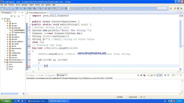Click Collapse All in Package Explorer
184x103 pixels.
click(x=11, y=16)
